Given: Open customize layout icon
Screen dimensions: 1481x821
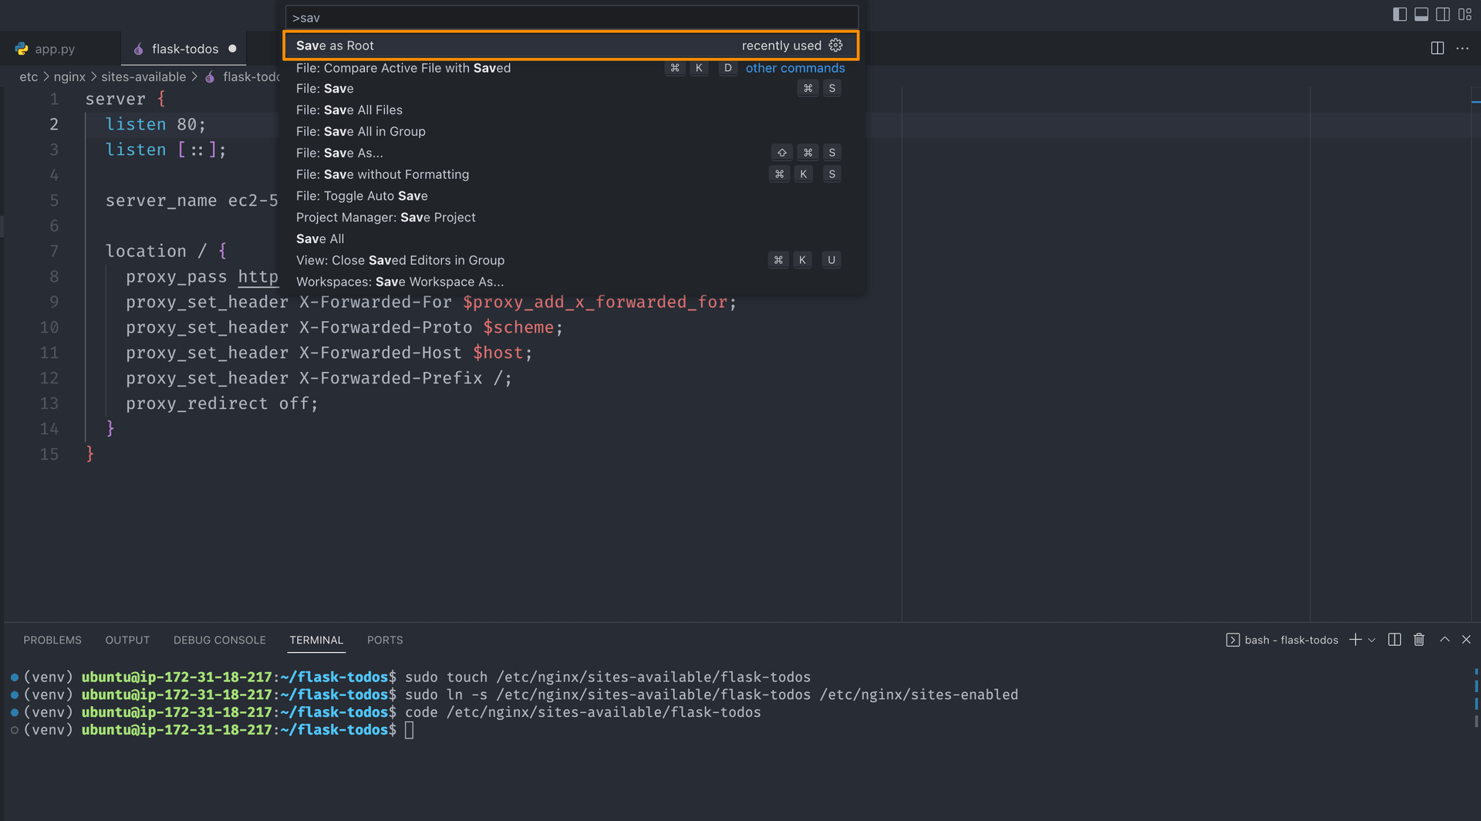Looking at the screenshot, I should pyautogui.click(x=1464, y=14).
